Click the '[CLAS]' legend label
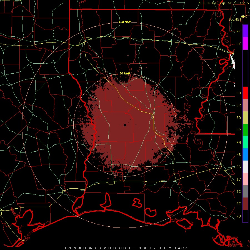The image size is (250, 250). tap(235, 19)
